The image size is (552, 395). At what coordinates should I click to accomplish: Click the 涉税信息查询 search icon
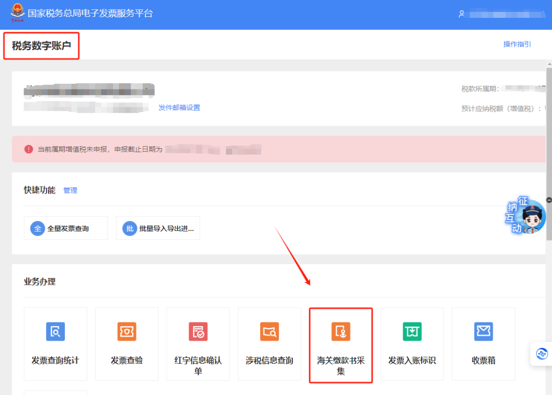[269, 331]
